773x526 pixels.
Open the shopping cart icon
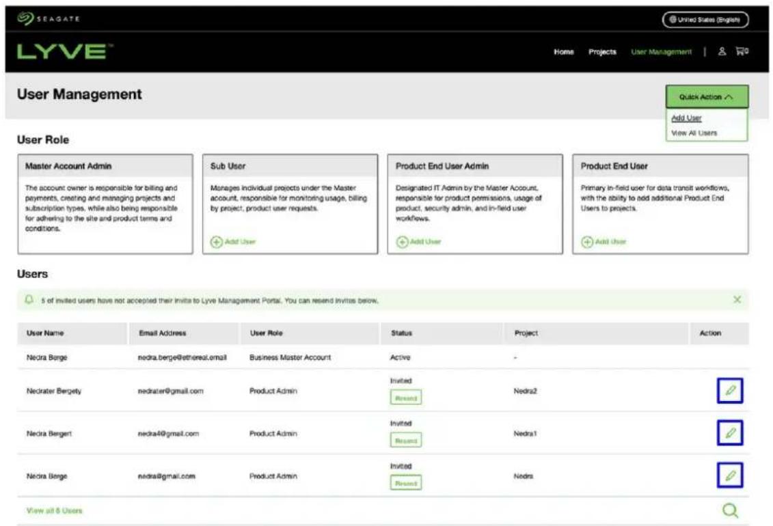(x=742, y=51)
